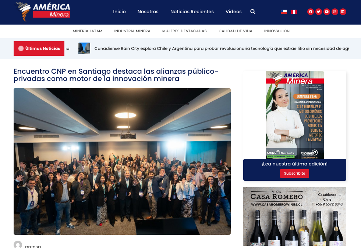Open the Instagram social icon
Viewport: 361px width, 248px height.
[335, 12]
